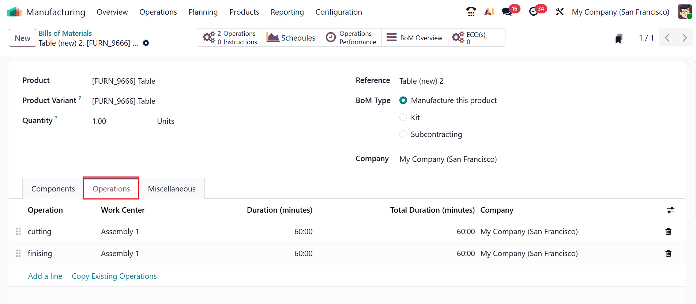Image resolution: width=696 pixels, height=304 pixels.
Task: Delete the cutting operation row
Action: click(x=668, y=232)
